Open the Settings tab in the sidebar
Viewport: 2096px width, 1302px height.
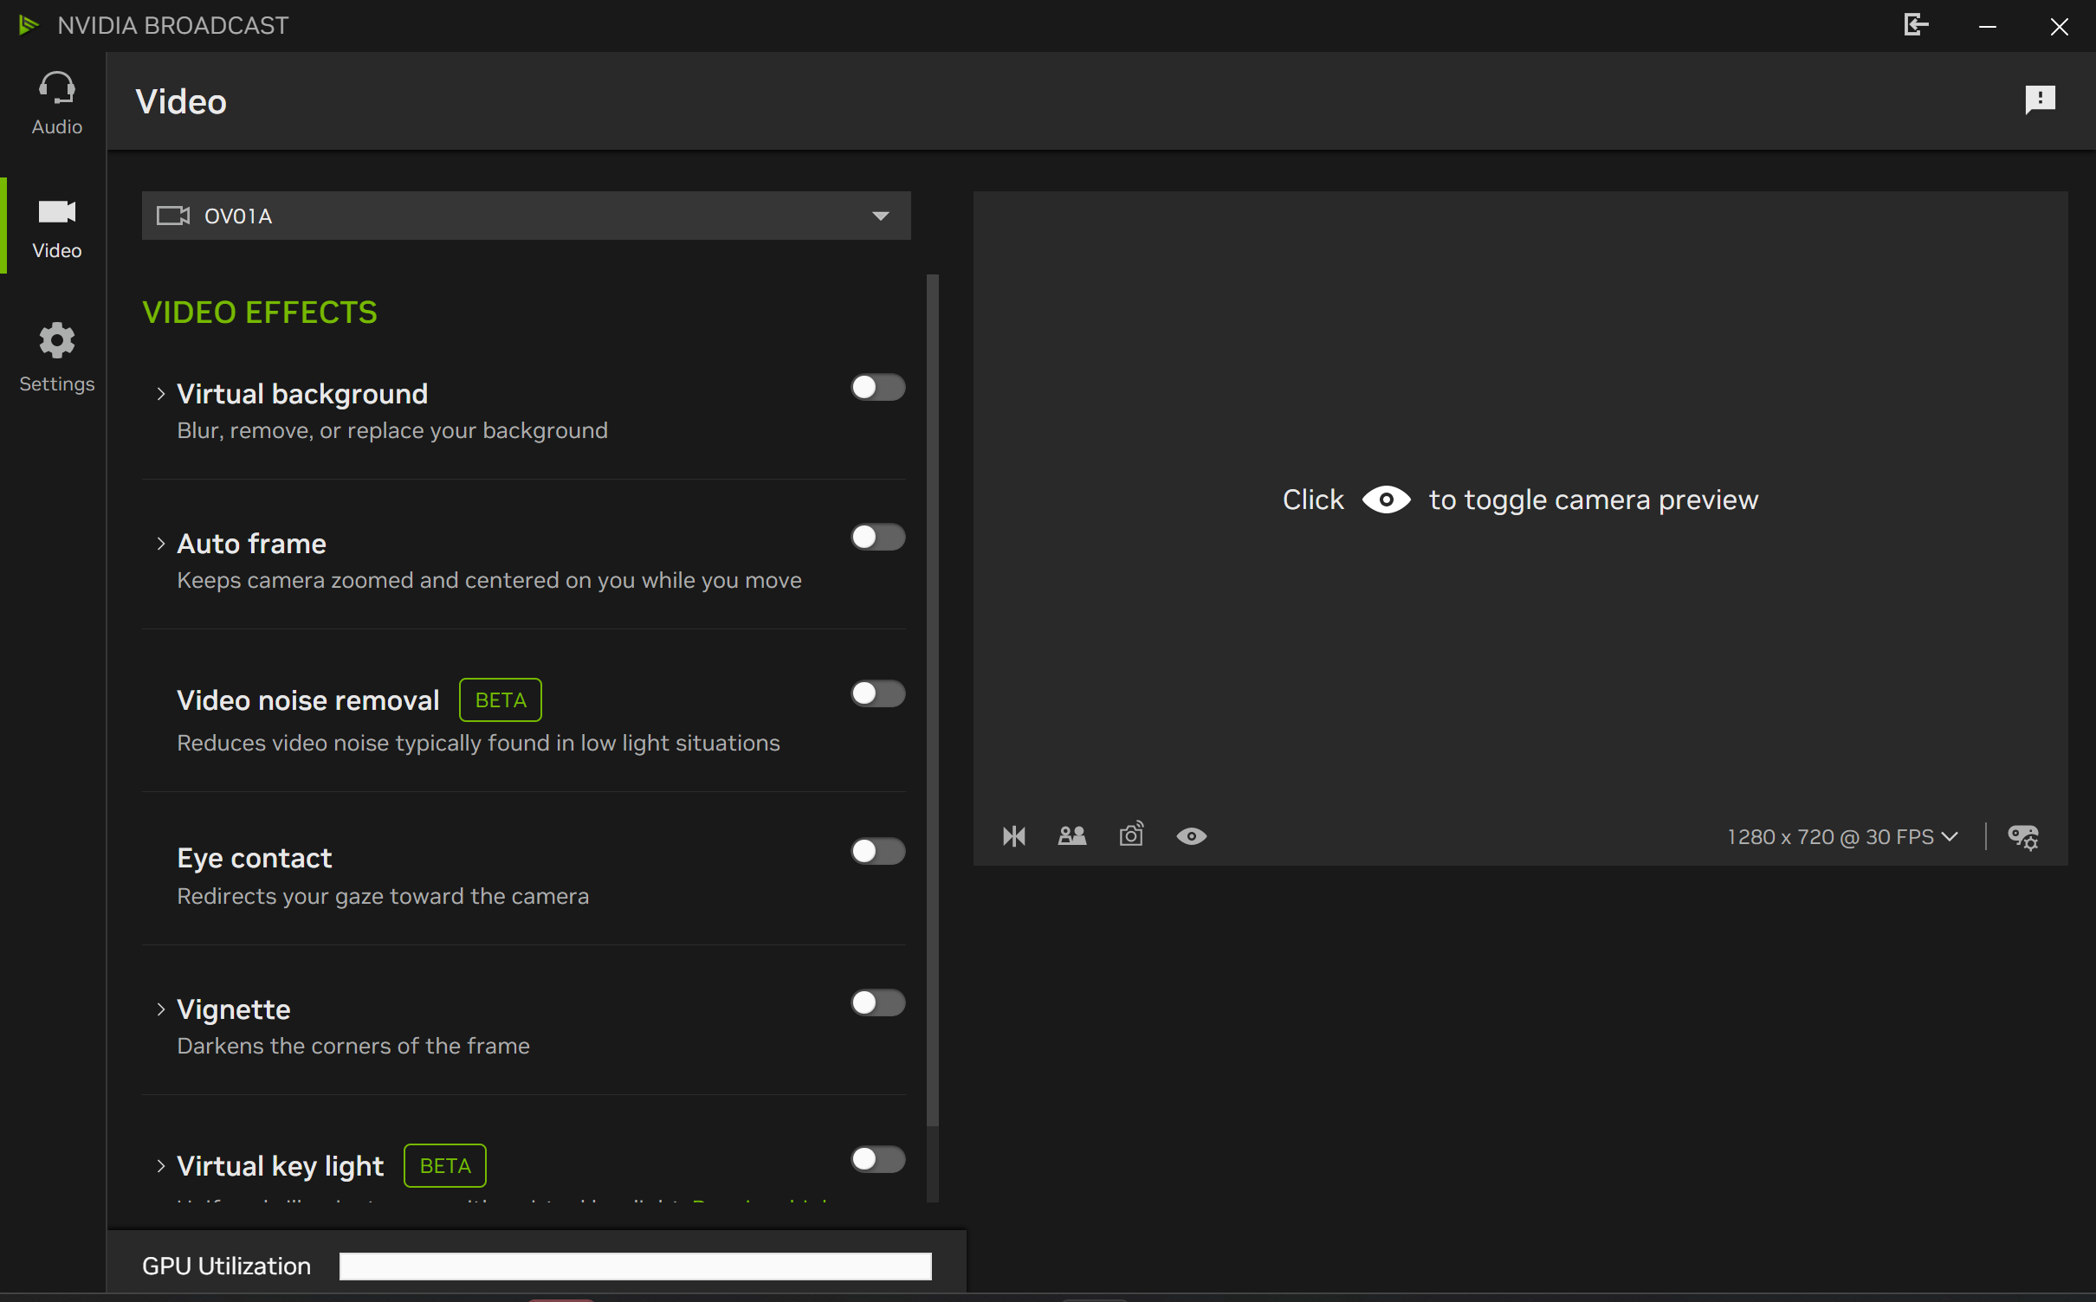click(x=56, y=358)
